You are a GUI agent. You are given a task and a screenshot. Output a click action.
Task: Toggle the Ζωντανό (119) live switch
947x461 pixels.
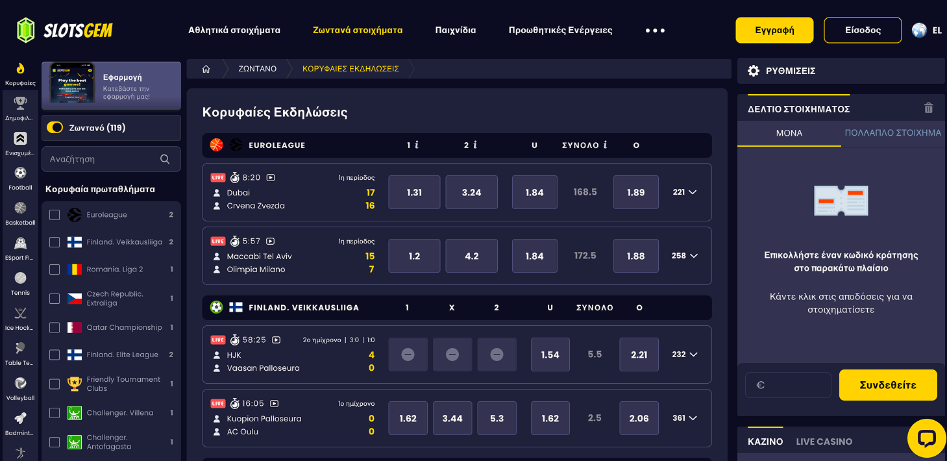pos(55,128)
